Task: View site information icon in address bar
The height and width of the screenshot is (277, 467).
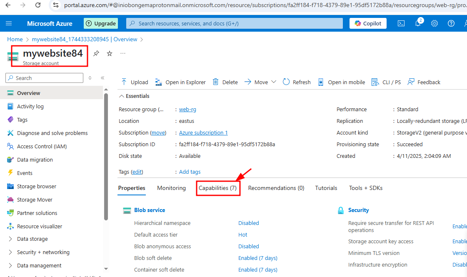Action: coord(56,5)
